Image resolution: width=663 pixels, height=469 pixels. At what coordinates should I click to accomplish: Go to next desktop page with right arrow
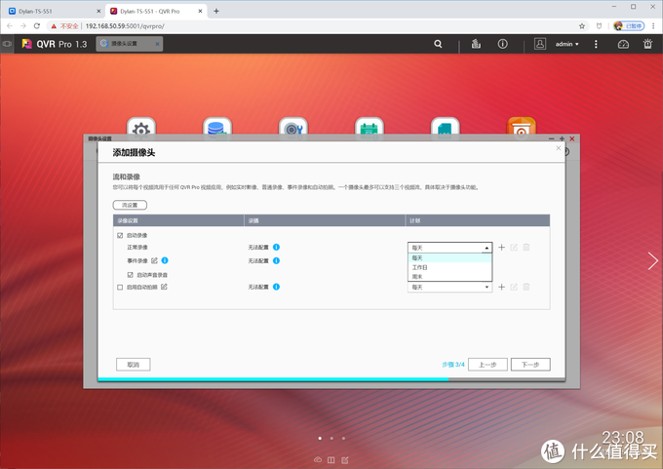(653, 260)
